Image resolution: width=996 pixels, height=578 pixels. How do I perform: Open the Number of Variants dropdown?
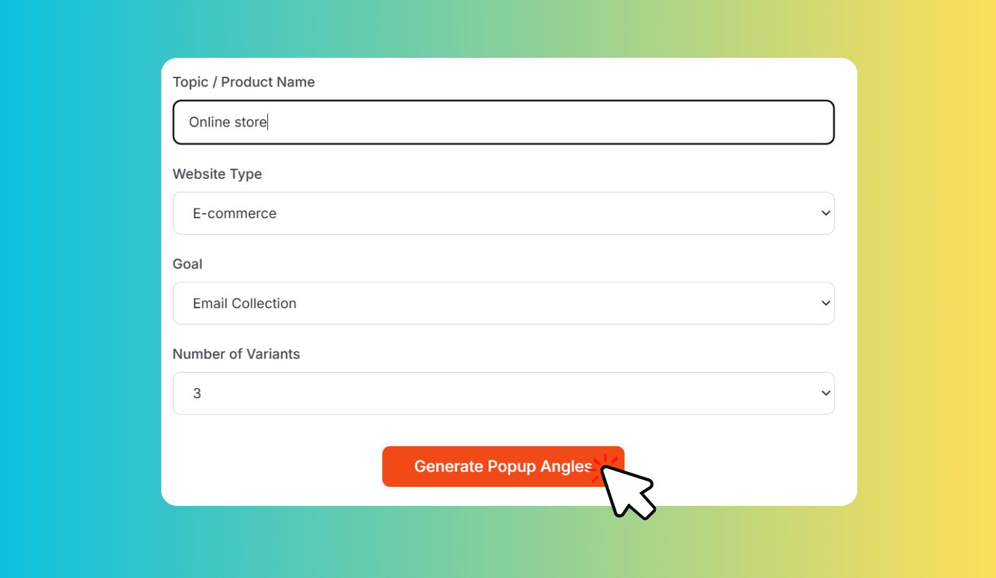coord(503,393)
